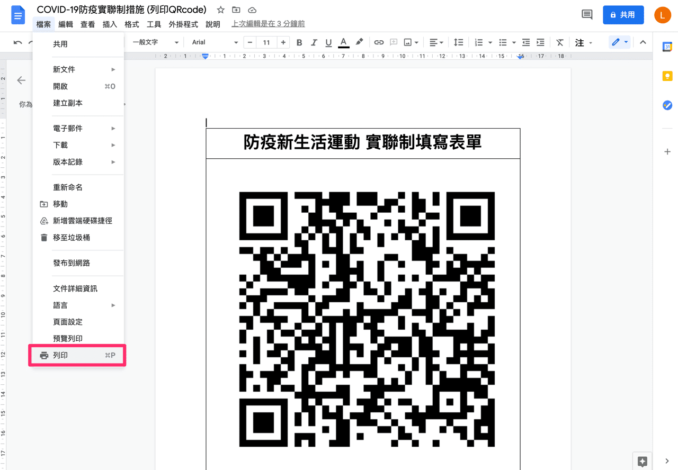
Task: Expand the 新文件 submenu
Action: tap(78, 69)
